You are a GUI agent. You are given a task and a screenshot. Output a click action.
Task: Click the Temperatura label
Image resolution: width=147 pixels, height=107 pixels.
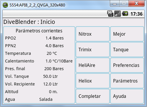[x=18, y=53]
